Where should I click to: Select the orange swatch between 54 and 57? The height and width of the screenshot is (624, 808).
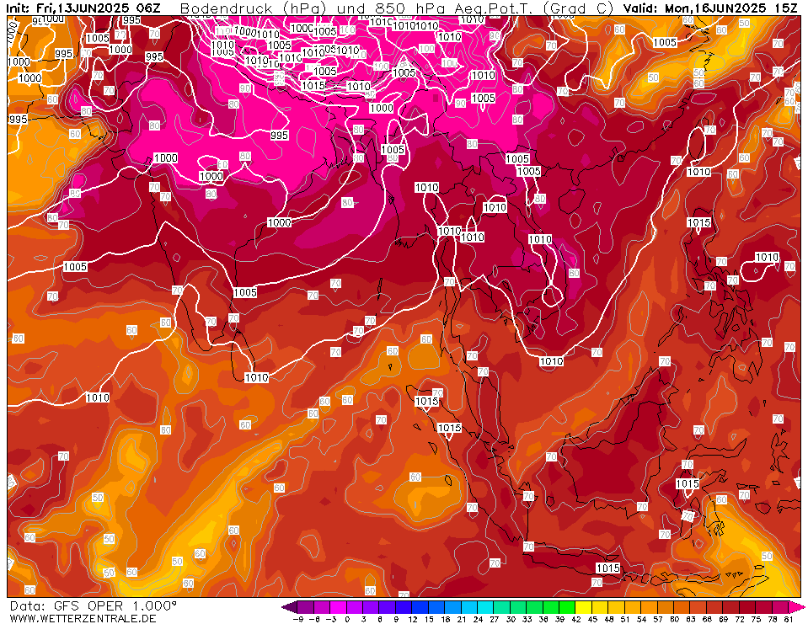[650, 606]
